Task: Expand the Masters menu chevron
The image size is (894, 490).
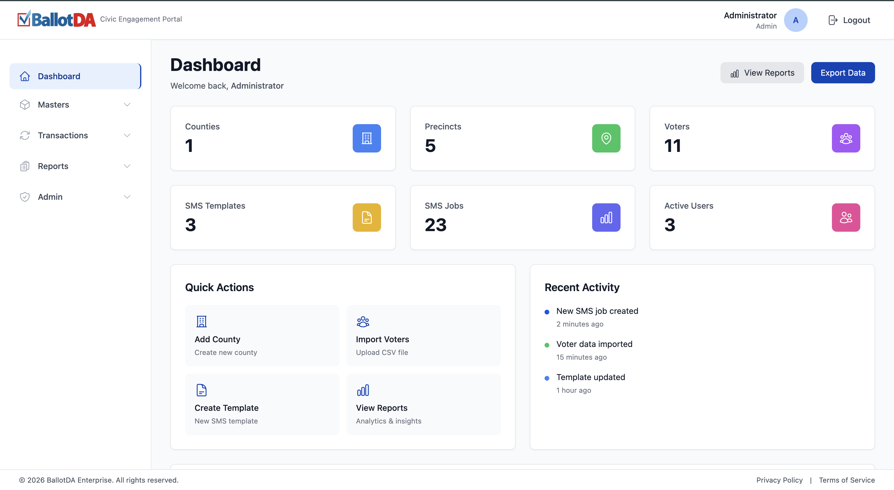Action: pos(127,105)
